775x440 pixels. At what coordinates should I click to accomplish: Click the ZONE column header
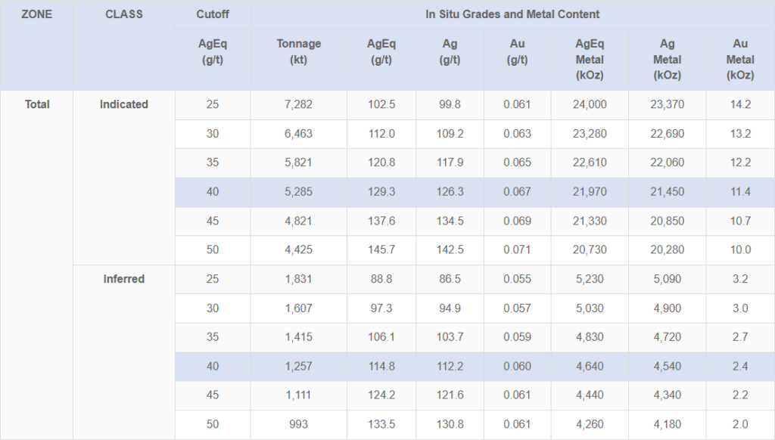(36, 14)
